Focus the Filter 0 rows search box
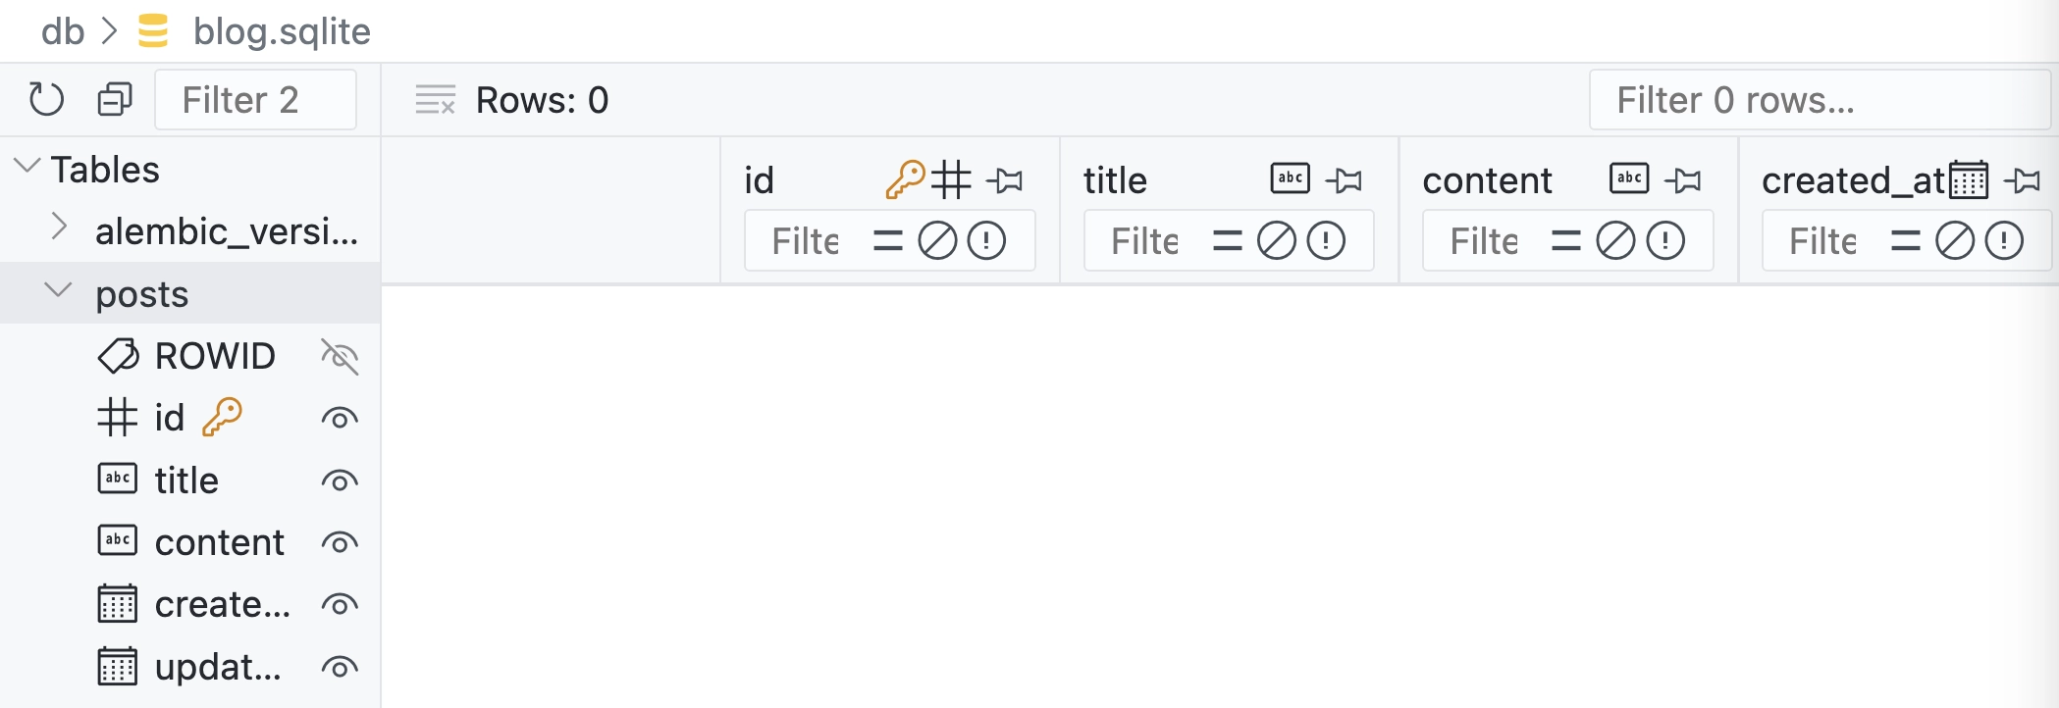Screen dimensions: 2059x708 [x=1819, y=100]
